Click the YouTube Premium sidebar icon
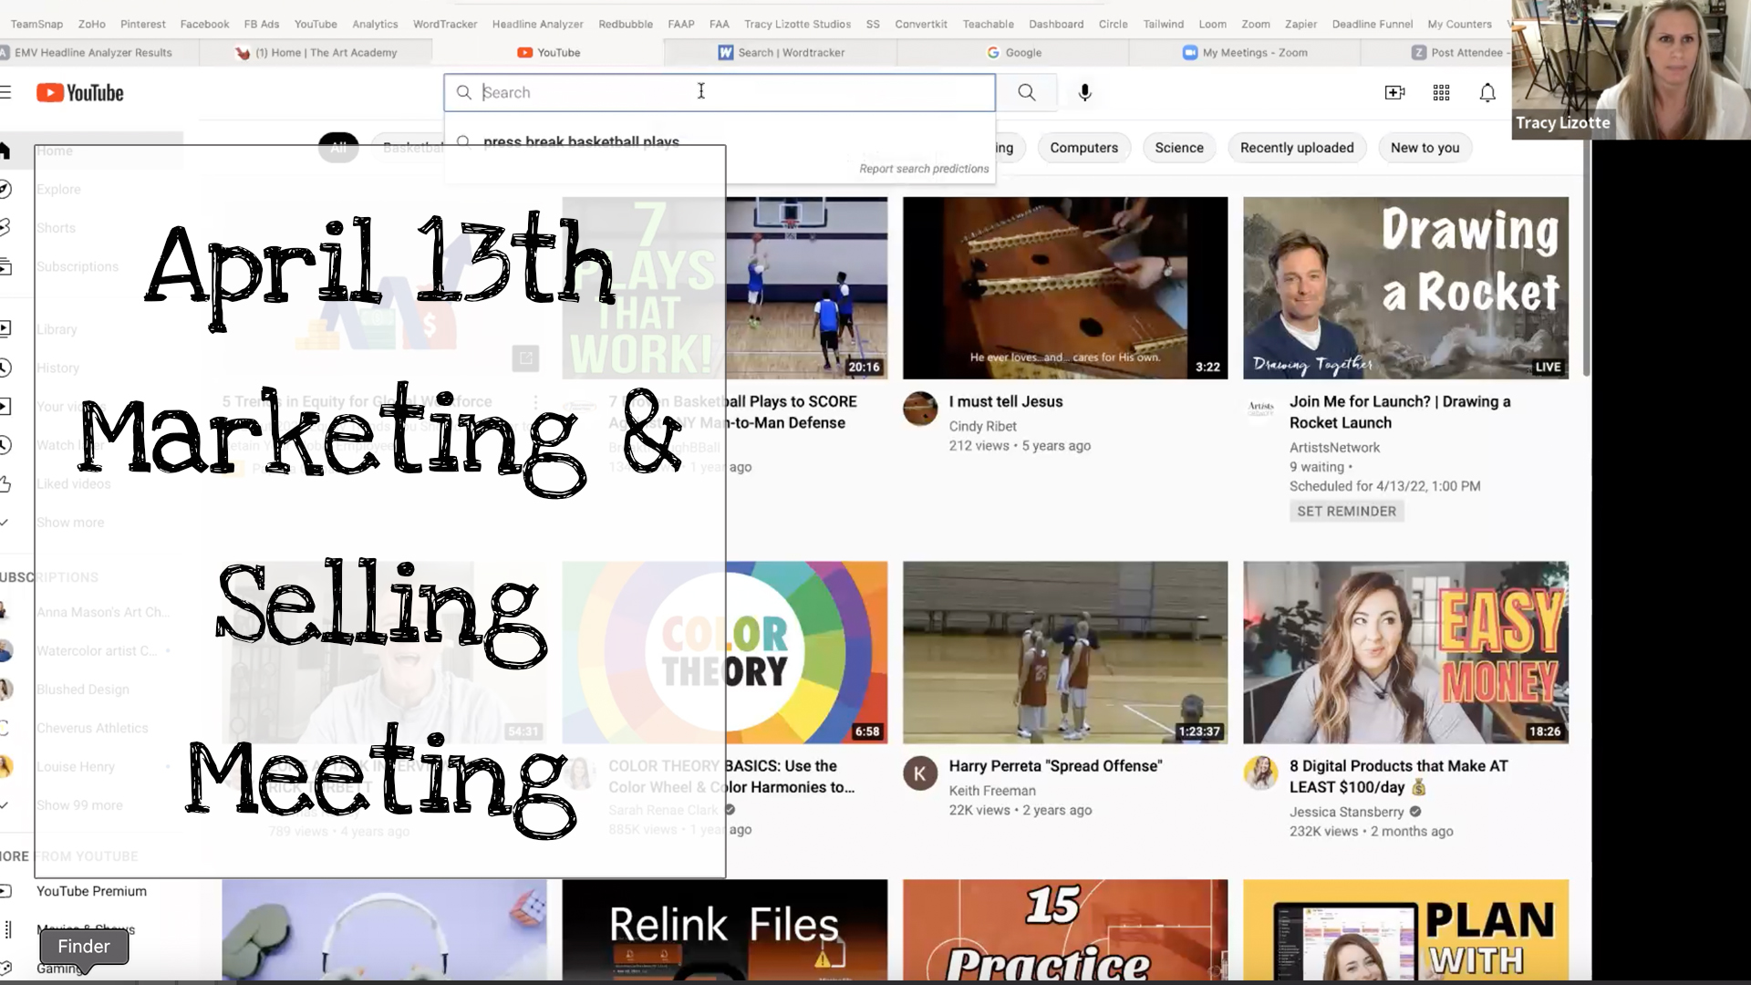The image size is (1751, 985). click(5, 891)
